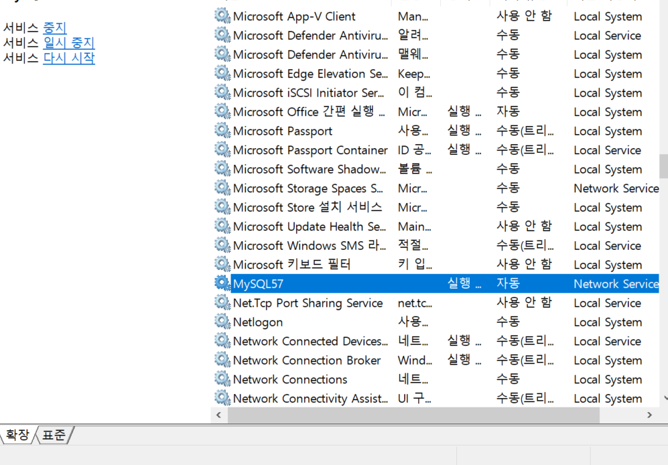Screen dimensions: 668x465
Task: Click the horizontal scrollbar left arrow
Action: [x=219, y=415]
